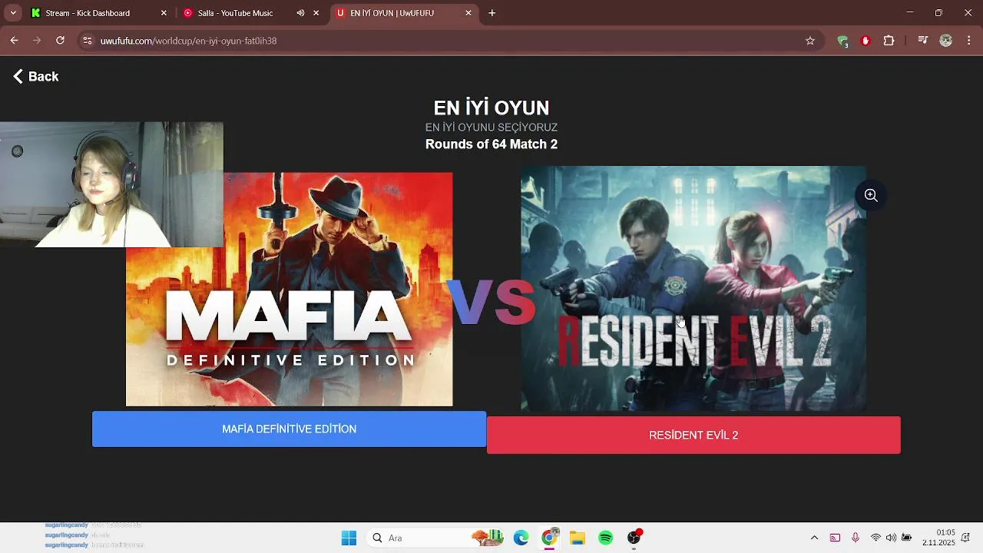Open Google Chrome from the taskbar

[x=550, y=538]
